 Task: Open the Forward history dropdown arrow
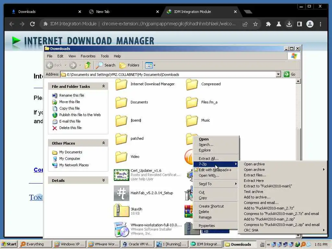80,65
